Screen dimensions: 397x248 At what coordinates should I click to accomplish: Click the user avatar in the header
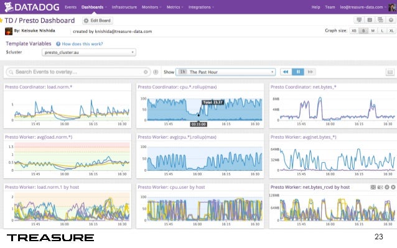click(393, 7)
